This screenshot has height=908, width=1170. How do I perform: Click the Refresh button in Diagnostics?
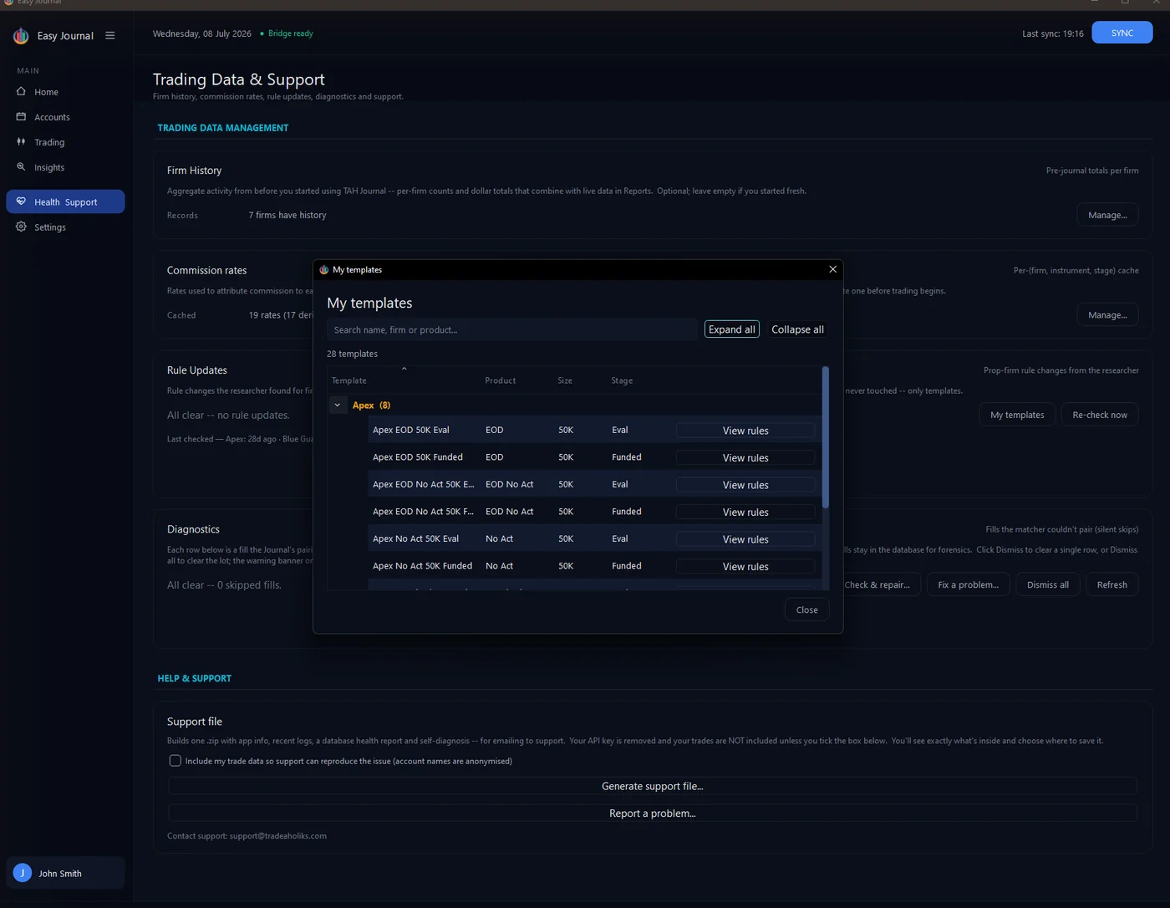tap(1112, 584)
